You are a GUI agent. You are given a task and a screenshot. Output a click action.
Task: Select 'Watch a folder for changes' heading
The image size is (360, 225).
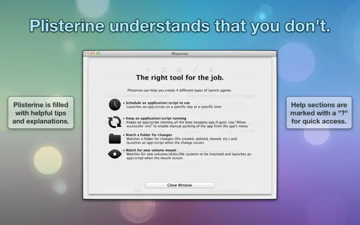click(x=149, y=135)
